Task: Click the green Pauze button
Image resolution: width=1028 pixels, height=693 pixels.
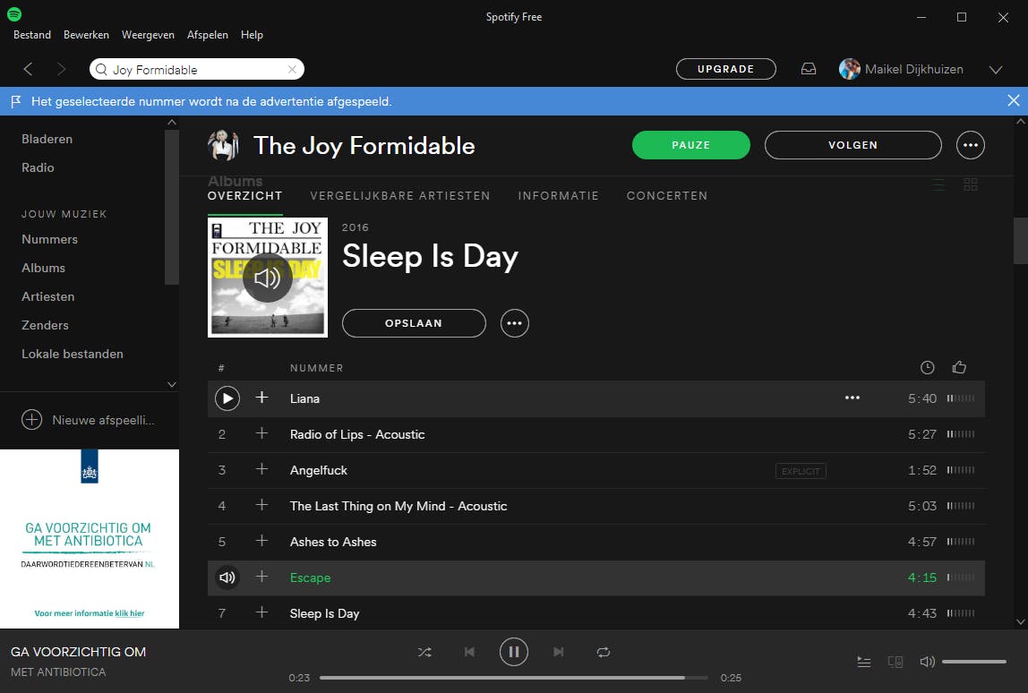Action: (691, 145)
